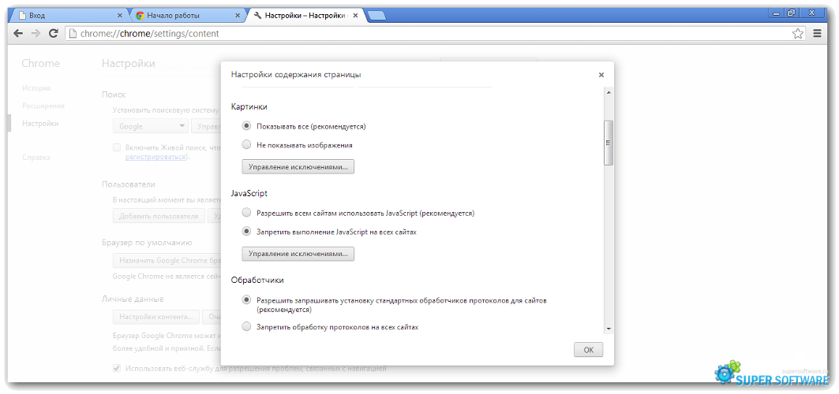The width and height of the screenshot is (839, 394).
Task: Restore down the Chrome window
Action: click(792, 13)
